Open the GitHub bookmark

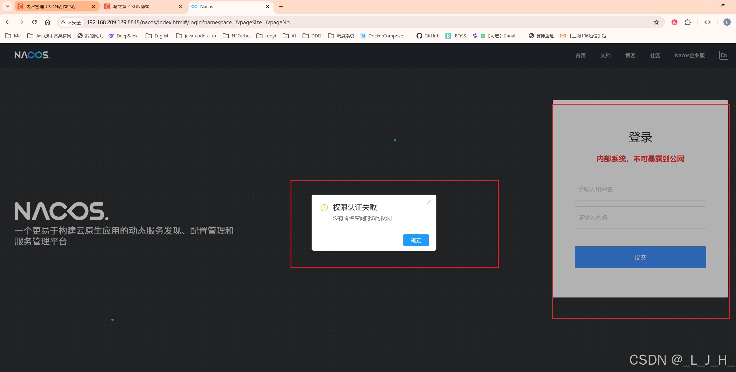coord(428,36)
